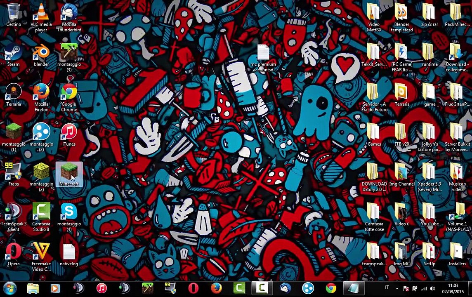Click the active Camtasia recorder taskbar button
The image size is (472, 297).
[x=262, y=288]
